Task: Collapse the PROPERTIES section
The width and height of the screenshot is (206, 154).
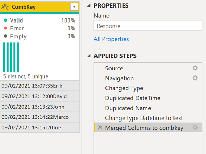Action: (89, 6)
